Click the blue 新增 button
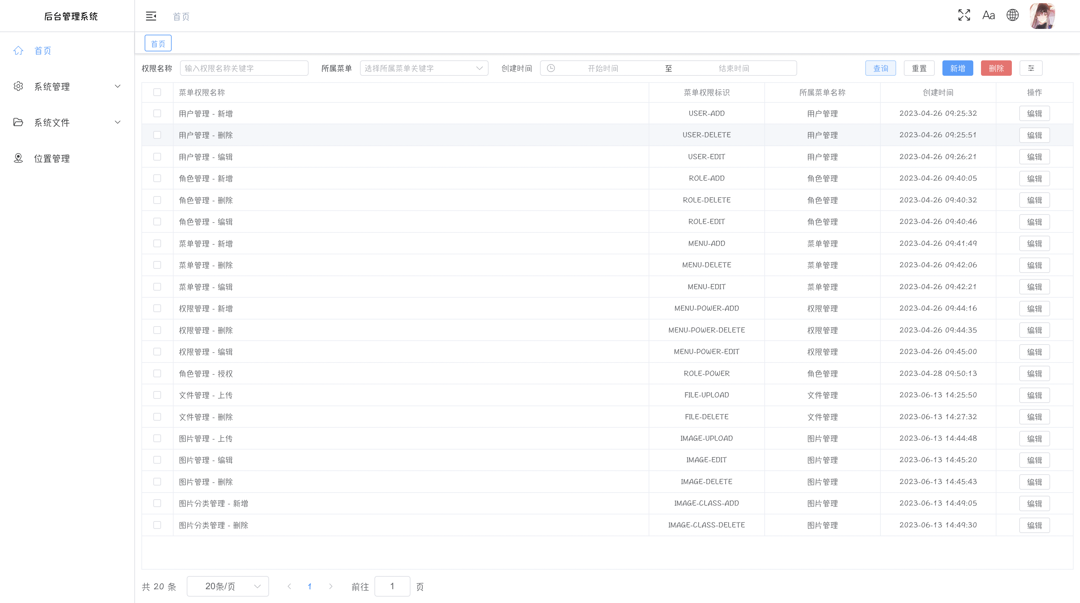 [958, 68]
